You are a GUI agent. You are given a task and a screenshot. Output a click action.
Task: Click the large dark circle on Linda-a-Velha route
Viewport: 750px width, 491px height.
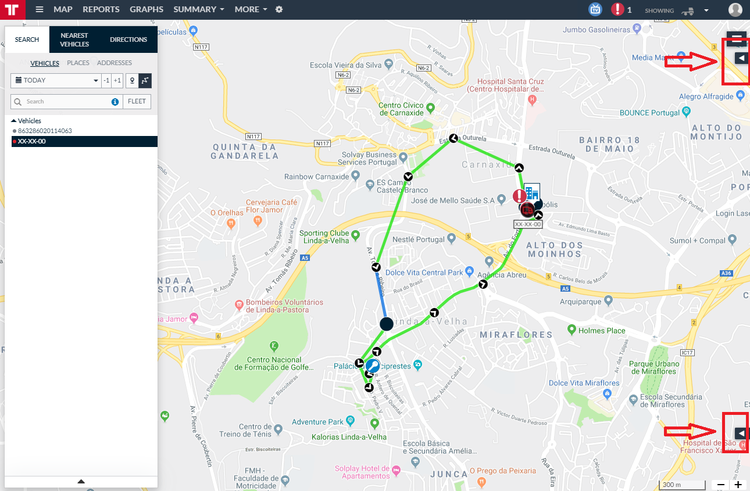tap(387, 324)
